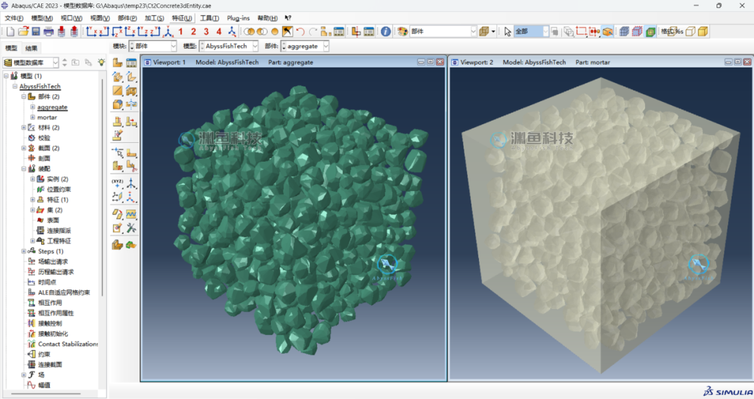Viewport: 754px width, 399px height.
Task: Toggle the highlighted selection-from-viewport icon
Action: 608,31
